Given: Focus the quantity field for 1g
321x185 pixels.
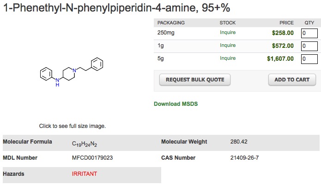Looking at the screenshot, I should coord(309,46).
